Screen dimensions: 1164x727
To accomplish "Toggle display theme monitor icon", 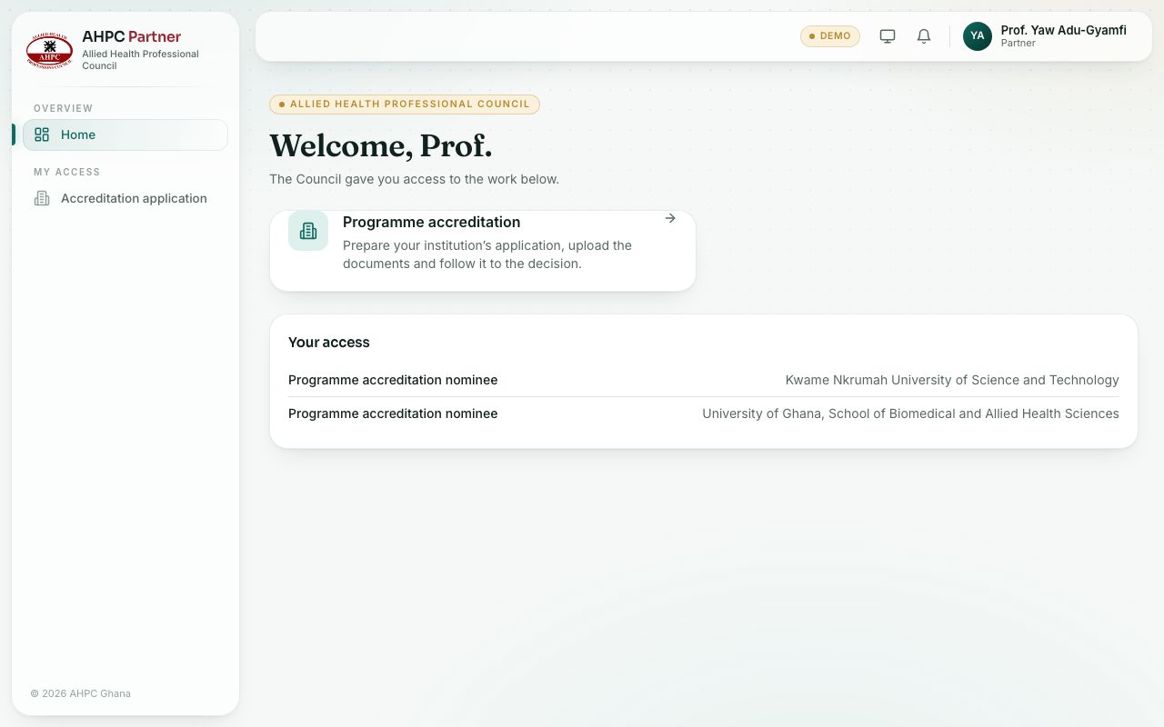I will pos(888,36).
